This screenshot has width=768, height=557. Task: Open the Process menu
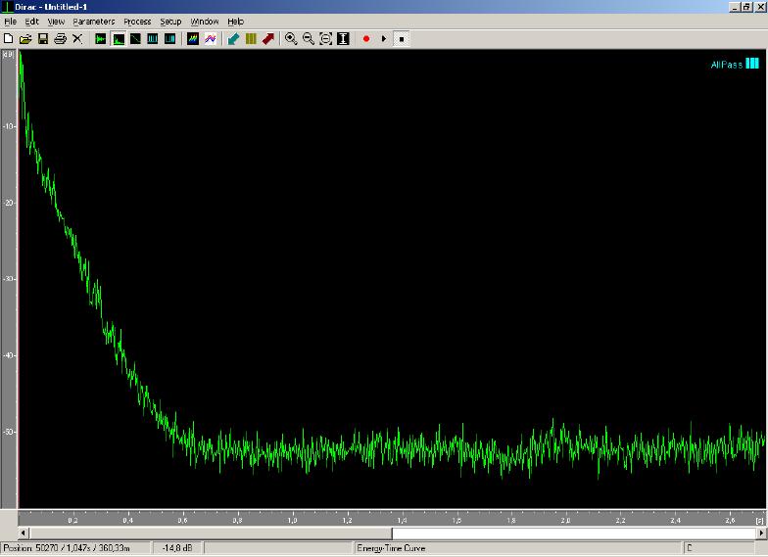point(137,21)
